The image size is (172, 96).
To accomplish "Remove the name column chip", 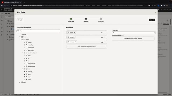I will tap(74, 37).
